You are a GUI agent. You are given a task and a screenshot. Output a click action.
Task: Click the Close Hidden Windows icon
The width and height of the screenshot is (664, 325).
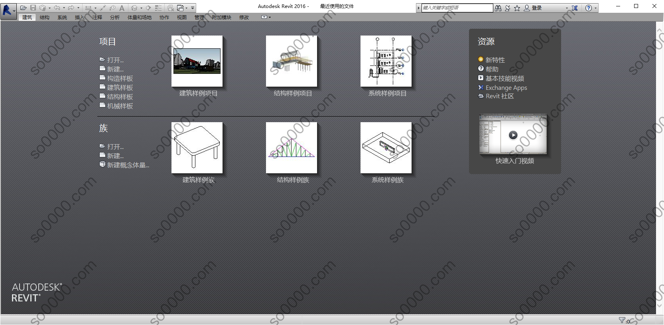pos(170,8)
